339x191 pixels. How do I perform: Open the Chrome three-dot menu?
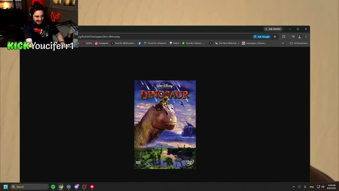(306, 37)
